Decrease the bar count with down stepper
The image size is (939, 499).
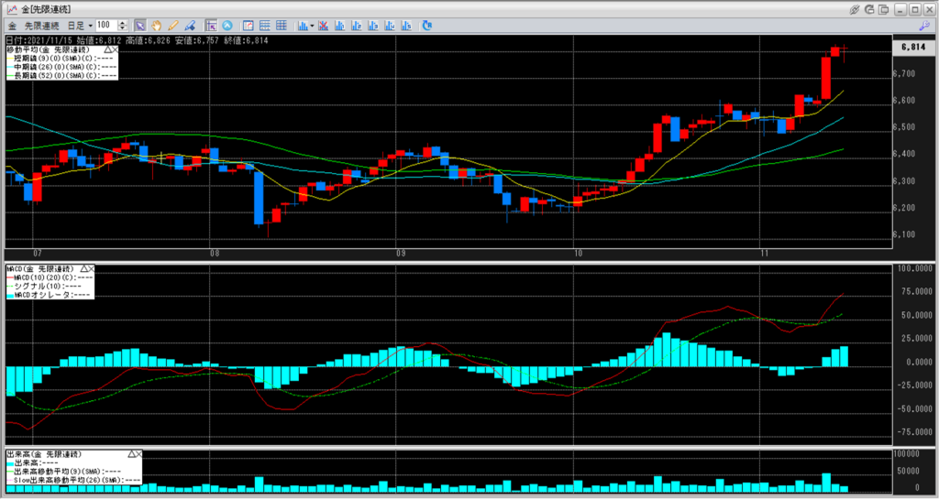click(123, 28)
